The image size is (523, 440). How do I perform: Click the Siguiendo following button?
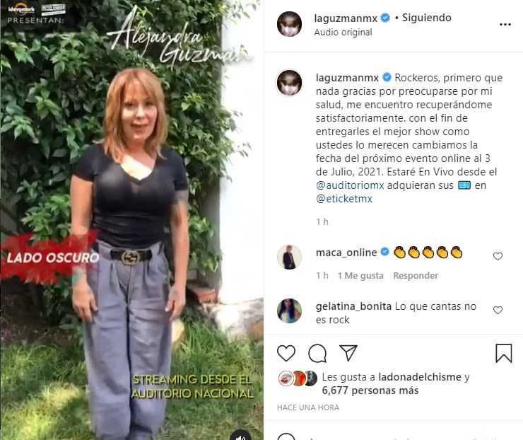pyautogui.click(x=426, y=18)
